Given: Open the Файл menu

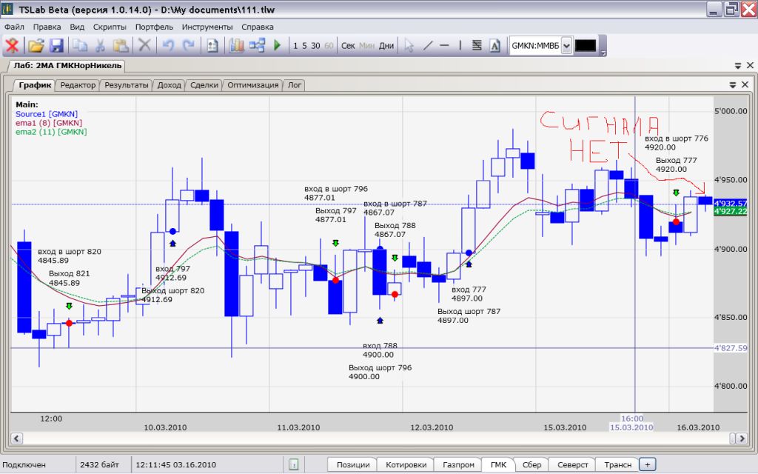Looking at the screenshot, I should coord(14,27).
